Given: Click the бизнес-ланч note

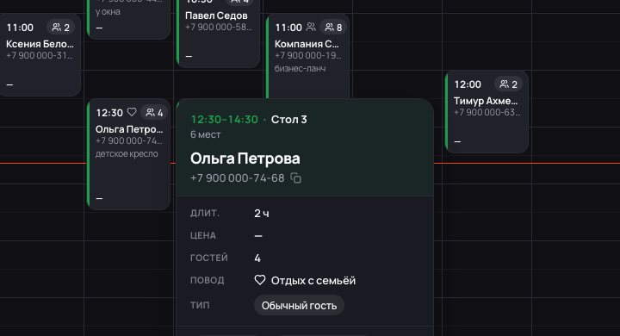Looking at the screenshot, I should [x=301, y=68].
